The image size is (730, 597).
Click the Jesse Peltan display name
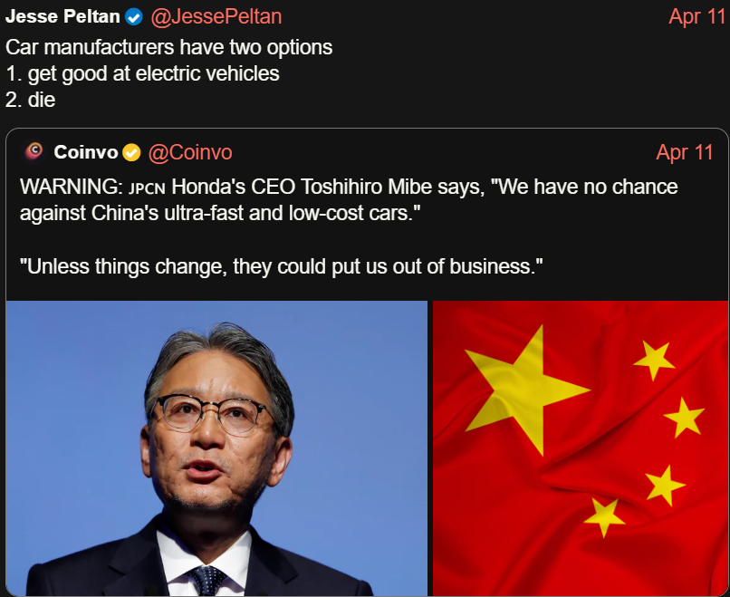[x=62, y=17]
